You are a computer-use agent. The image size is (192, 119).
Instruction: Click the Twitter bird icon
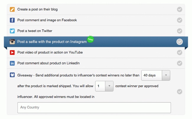(x=12, y=31)
